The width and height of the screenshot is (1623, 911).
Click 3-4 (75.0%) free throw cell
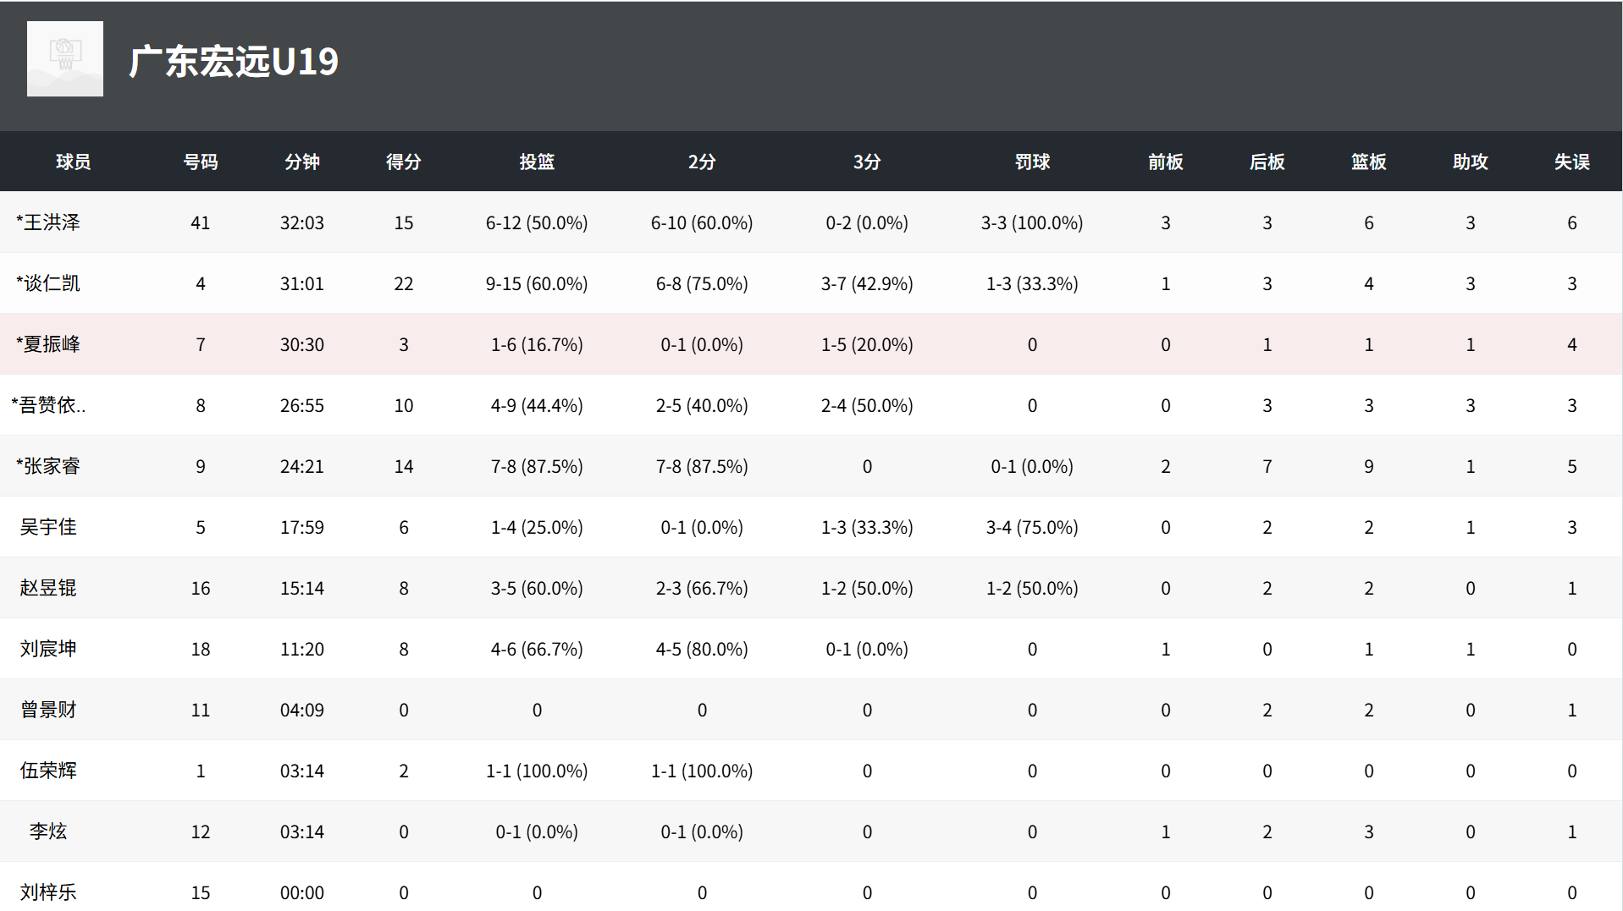(x=1032, y=527)
